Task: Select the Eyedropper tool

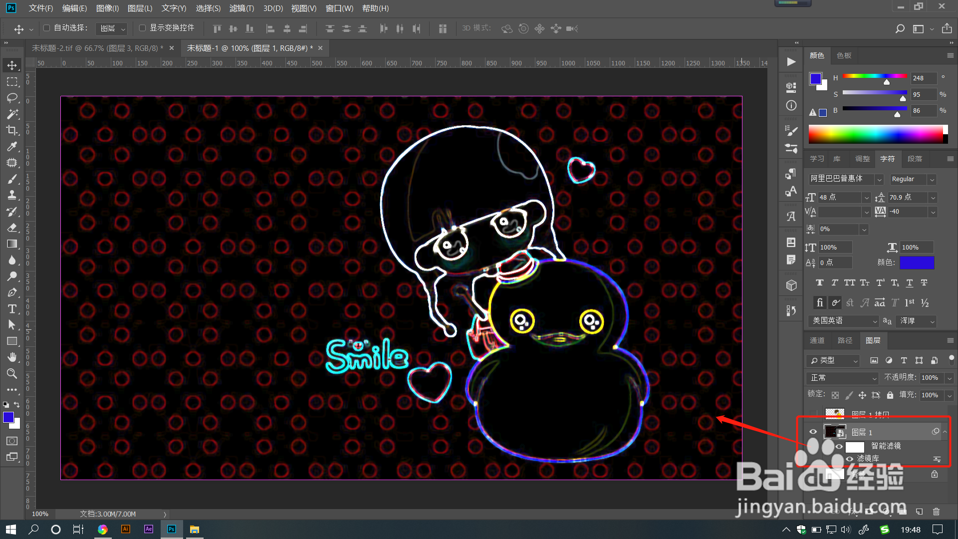Action: click(x=12, y=146)
